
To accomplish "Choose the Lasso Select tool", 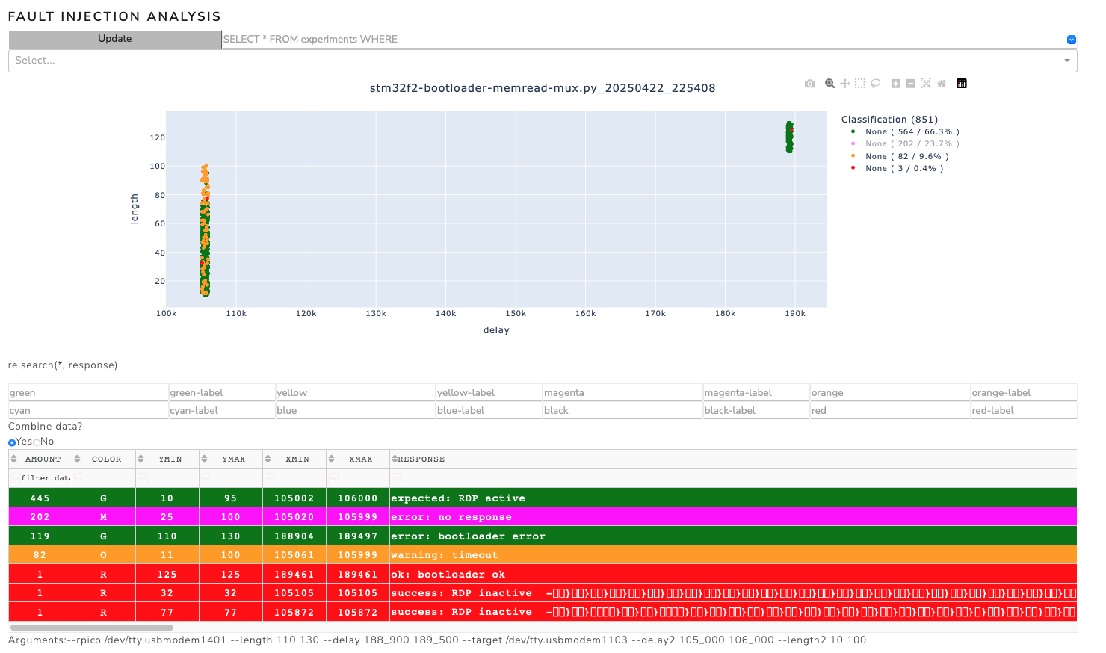I will pyautogui.click(x=875, y=84).
